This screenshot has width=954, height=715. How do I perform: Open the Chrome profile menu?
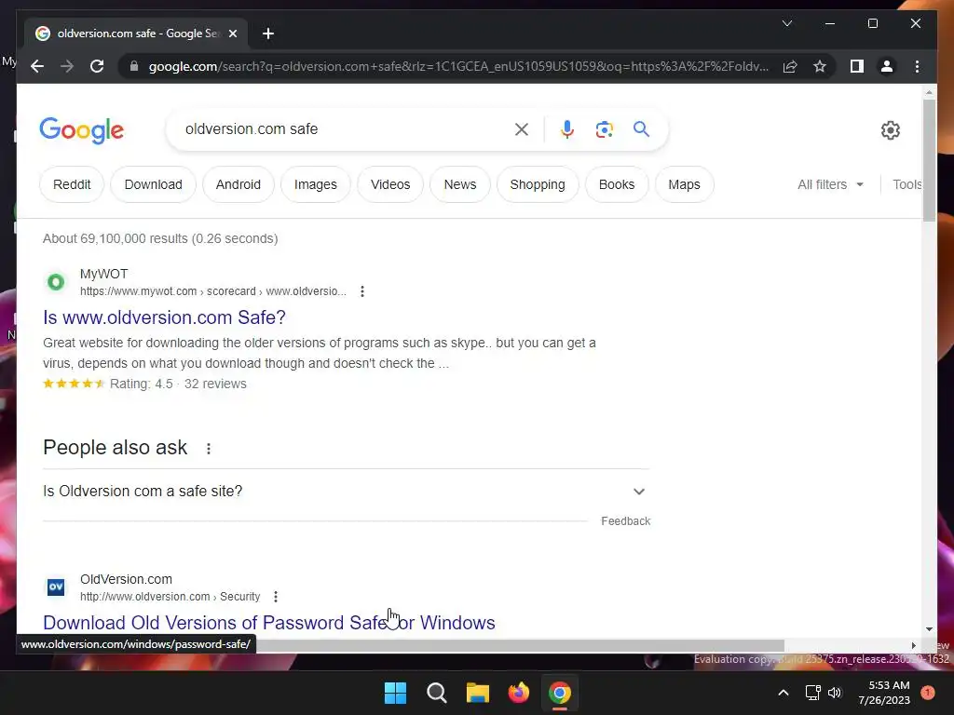[887, 66]
